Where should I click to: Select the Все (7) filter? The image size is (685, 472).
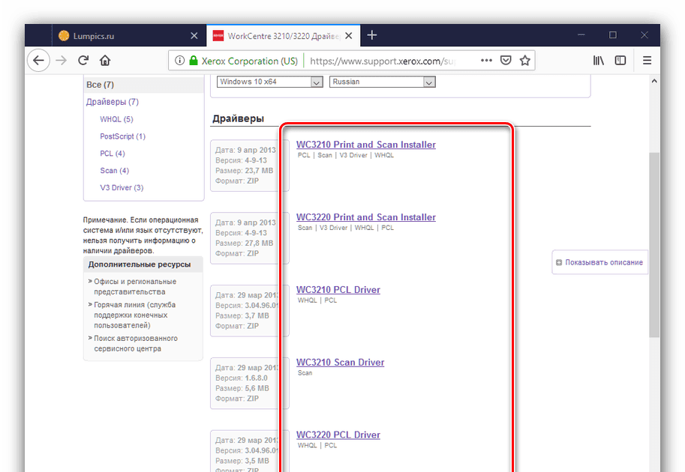(x=100, y=85)
